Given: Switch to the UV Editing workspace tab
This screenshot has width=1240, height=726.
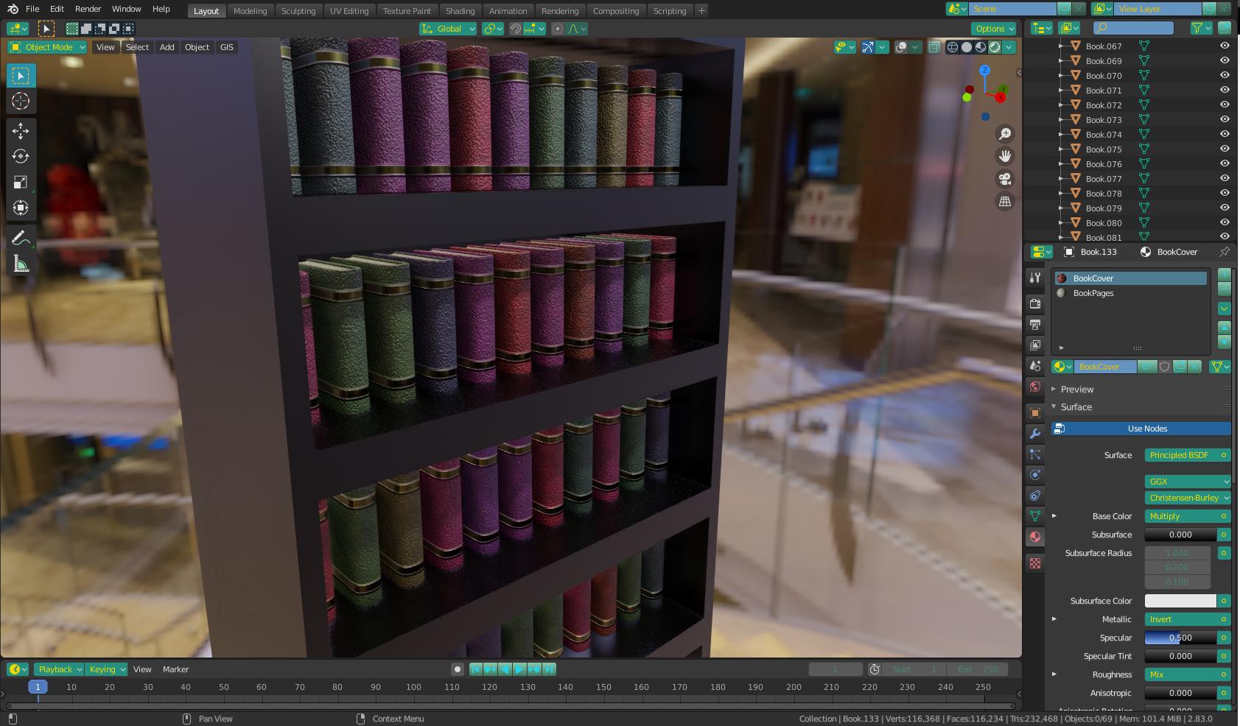Looking at the screenshot, I should point(349,11).
